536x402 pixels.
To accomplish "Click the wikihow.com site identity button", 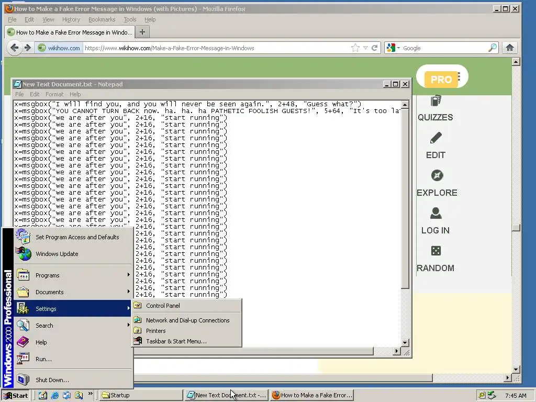I will point(59,48).
